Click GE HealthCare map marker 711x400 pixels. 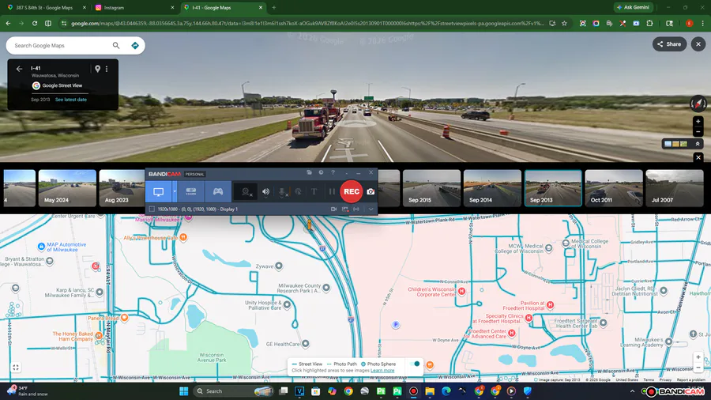[x=306, y=344]
